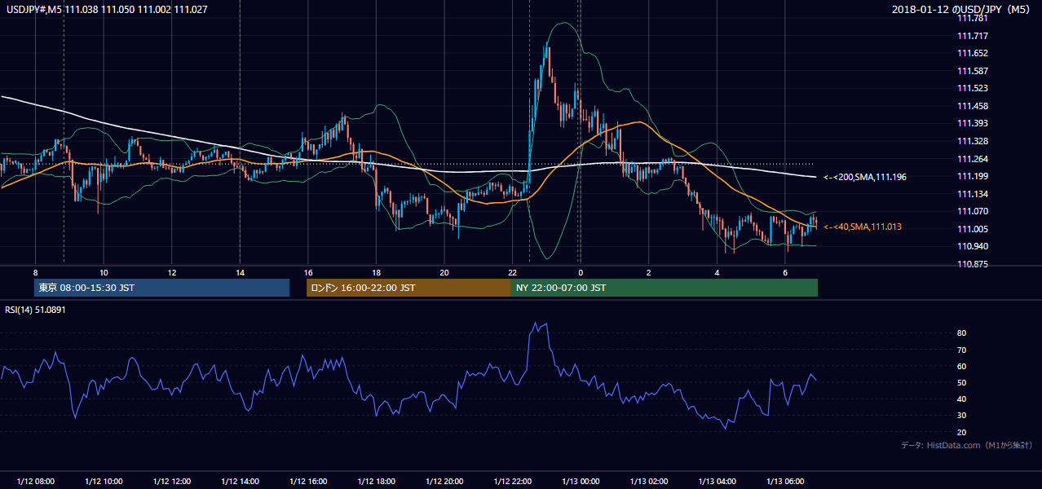Click price axis value 111.328
The height and width of the screenshot is (489, 1042).
coord(972,141)
